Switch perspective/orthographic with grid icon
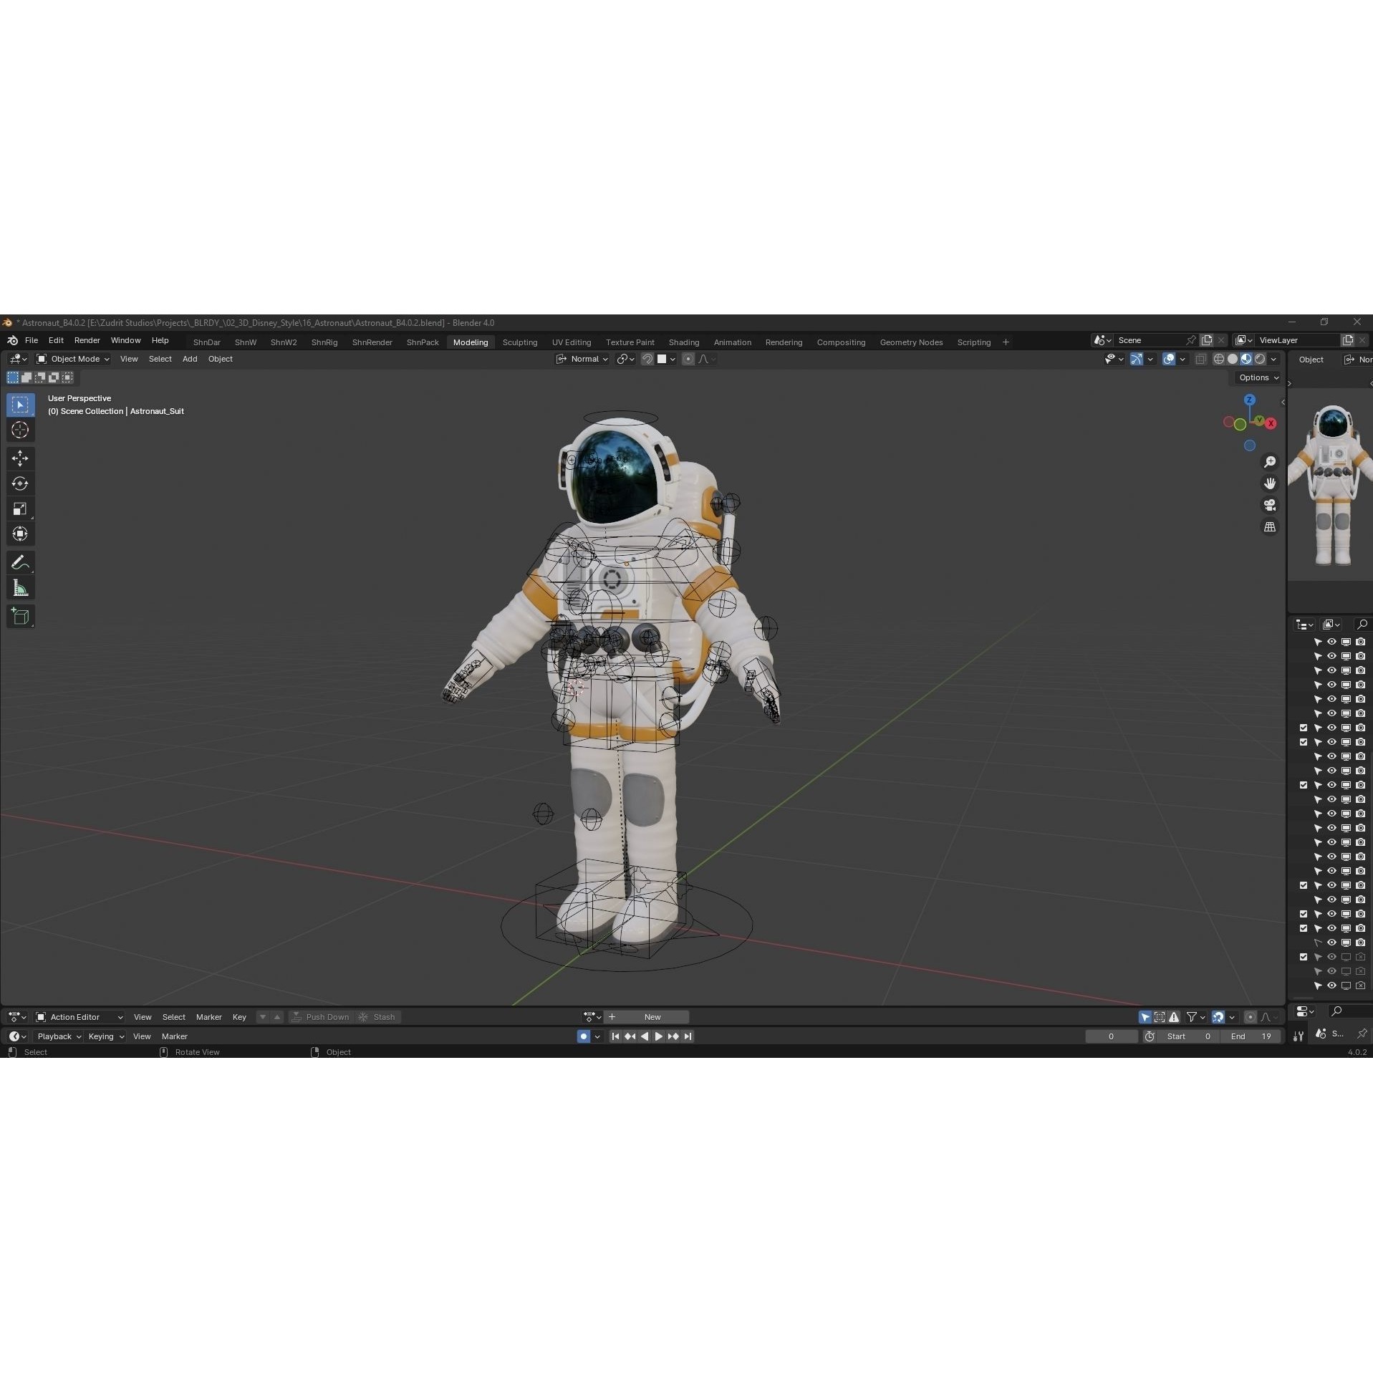Image resolution: width=1373 pixels, height=1373 pixels. pos(1270,526)
